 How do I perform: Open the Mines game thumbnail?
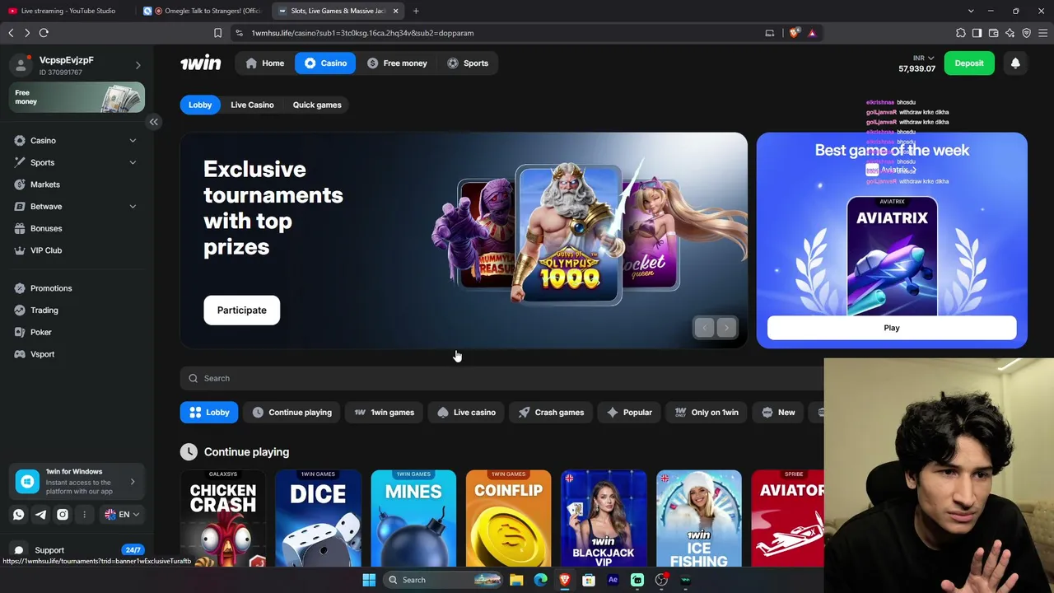pos(413,519)
